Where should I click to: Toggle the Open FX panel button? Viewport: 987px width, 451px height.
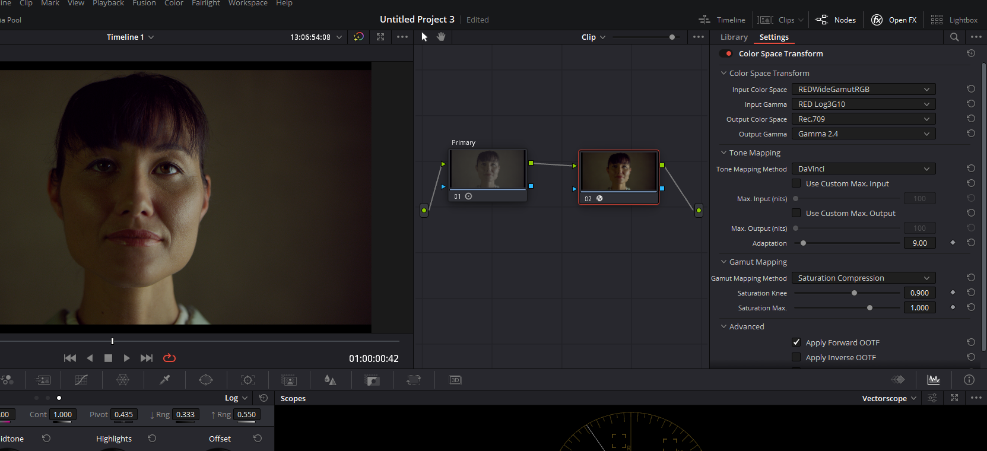coord(894,20)
